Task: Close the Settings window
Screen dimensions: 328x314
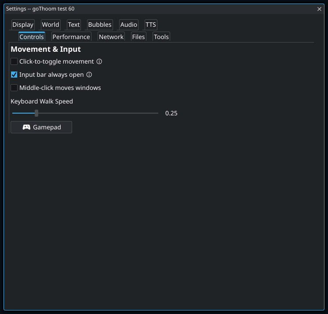Action: [x=319, y=9]
